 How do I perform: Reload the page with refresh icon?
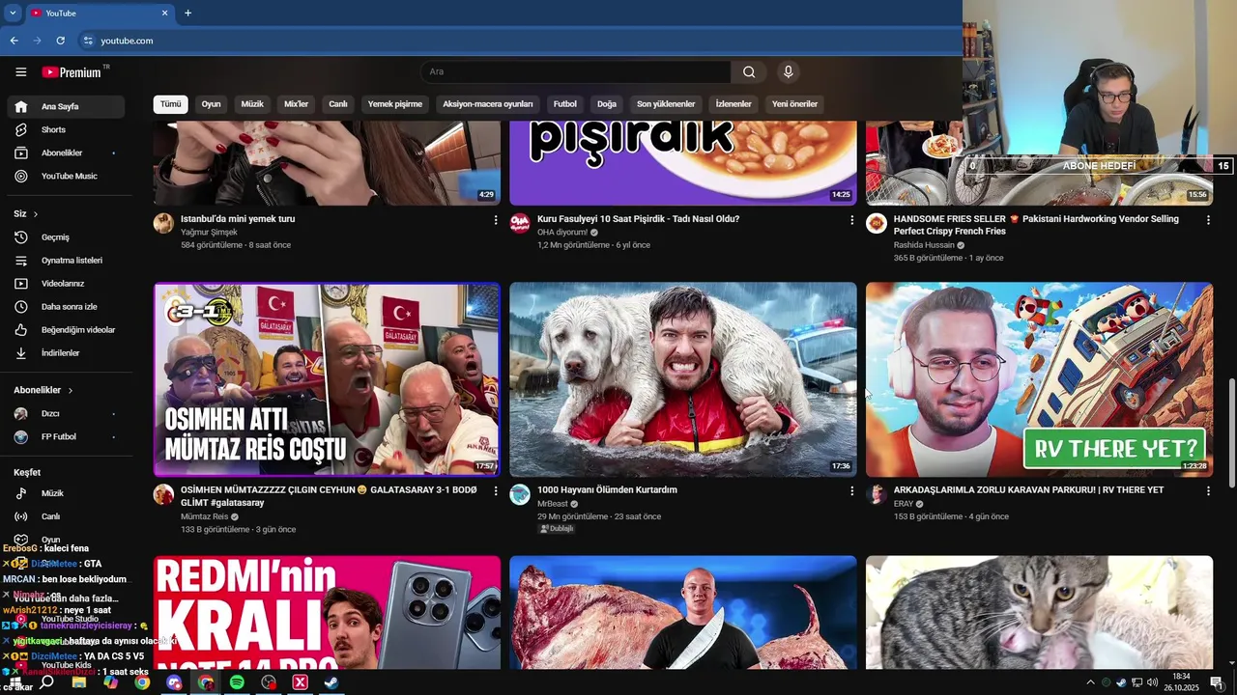[x=60, y=41]
